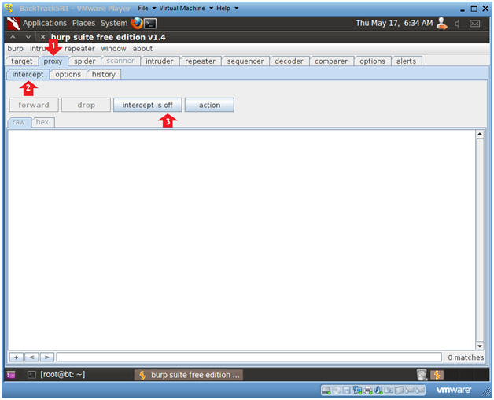Screen dimensions: 494x400
Task: Switch to the sequencer tab
Action: (245, 61)
